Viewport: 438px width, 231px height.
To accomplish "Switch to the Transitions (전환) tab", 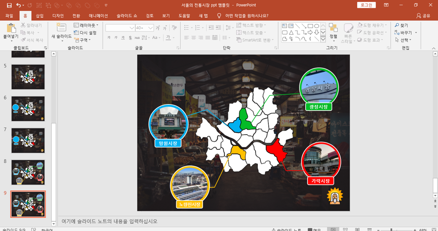I will point(76,16).
